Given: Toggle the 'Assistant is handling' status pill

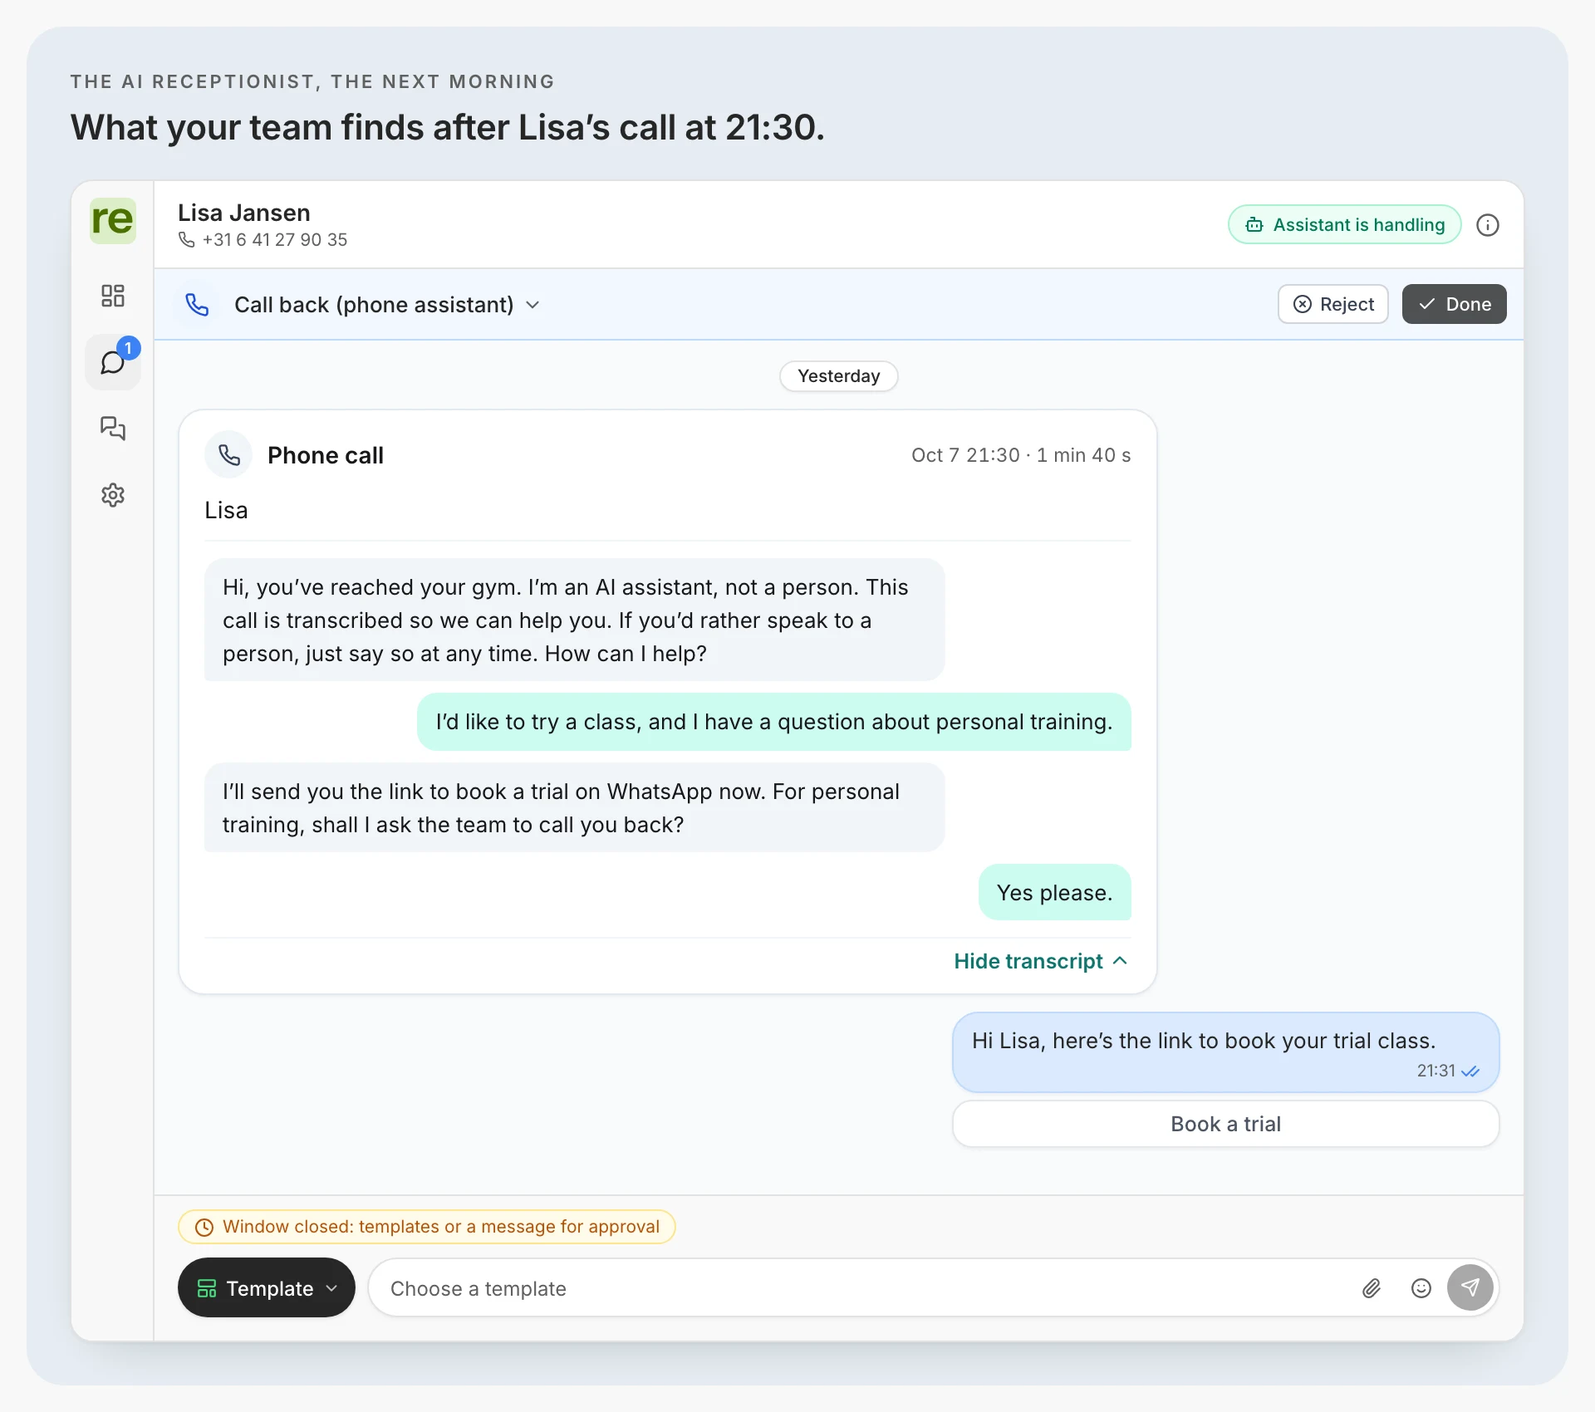Looking at the screenshot, I should 1345,225.
